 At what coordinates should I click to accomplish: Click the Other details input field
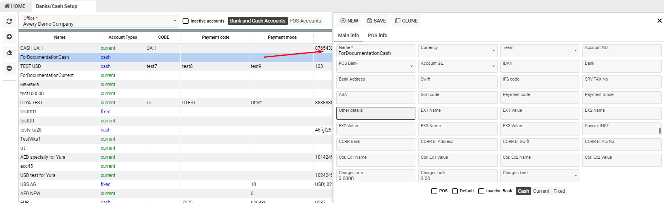click(x=375, y=113)
